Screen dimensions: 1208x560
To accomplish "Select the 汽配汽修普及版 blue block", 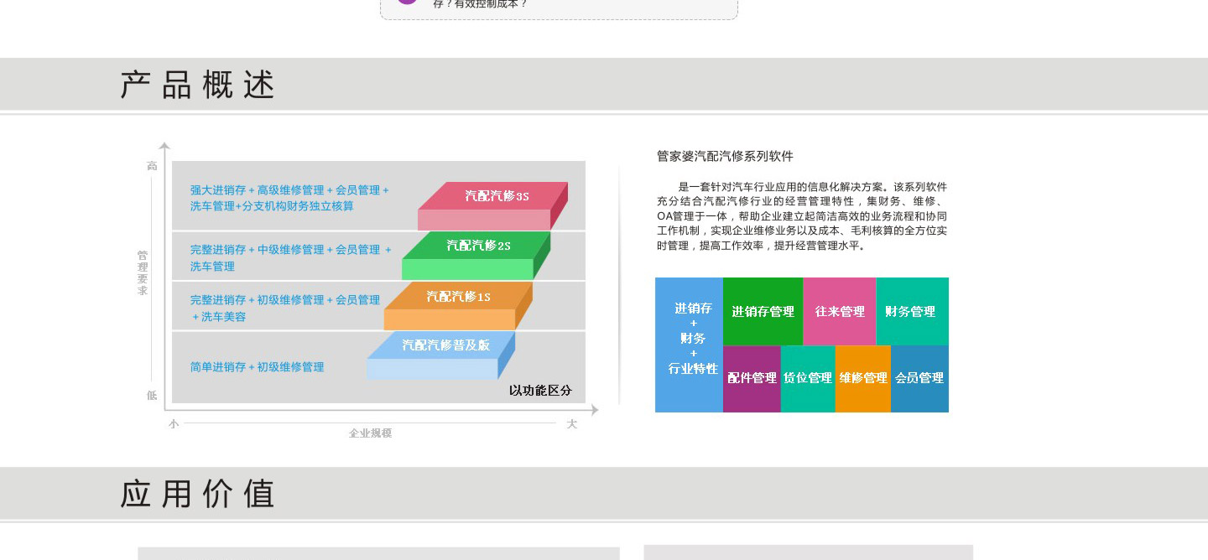I will [x=440, y=355].
